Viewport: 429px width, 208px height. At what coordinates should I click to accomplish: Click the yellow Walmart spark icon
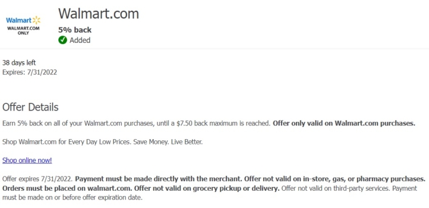tap(37, 20)
